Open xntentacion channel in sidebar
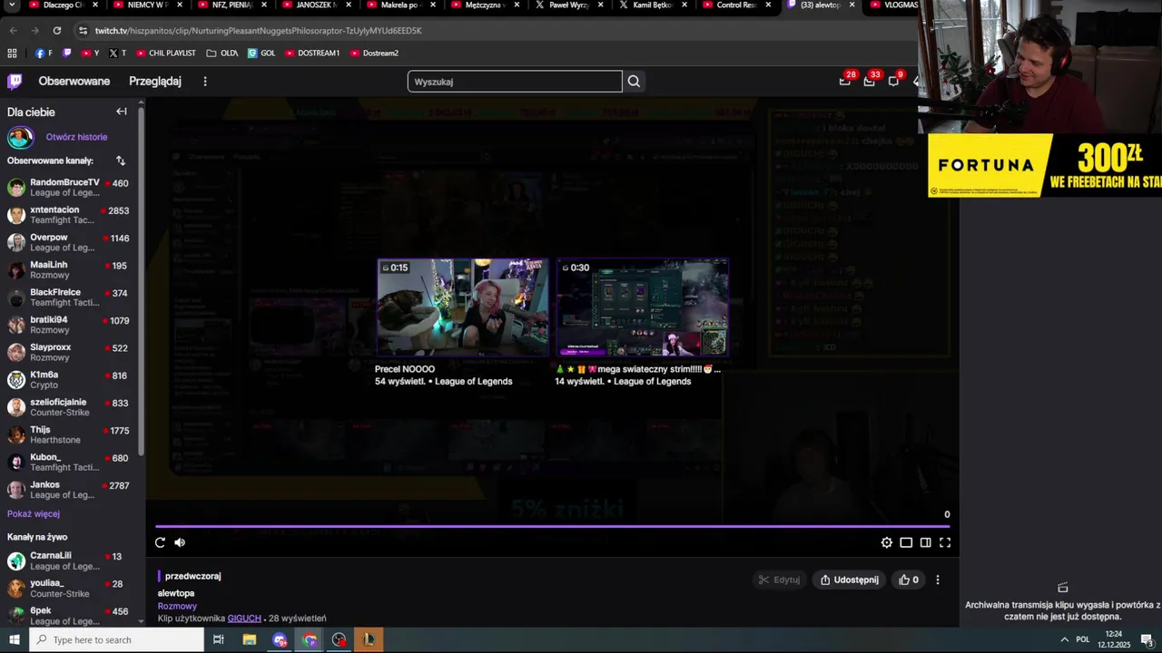Screen dimensions: 1162x653 click(x=69, y=215)
